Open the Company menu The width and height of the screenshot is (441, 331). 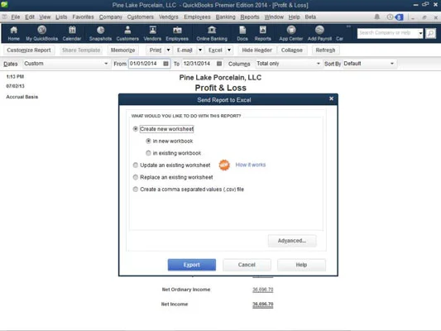coord(111,17)
